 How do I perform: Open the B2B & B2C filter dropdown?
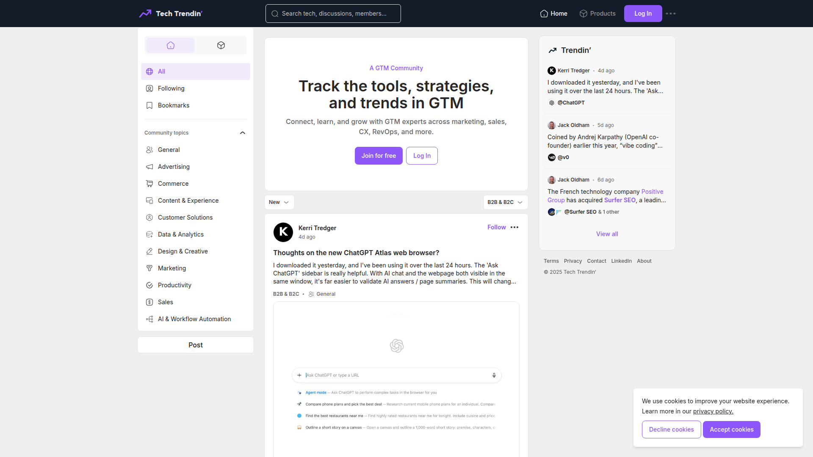pos(506,202)
